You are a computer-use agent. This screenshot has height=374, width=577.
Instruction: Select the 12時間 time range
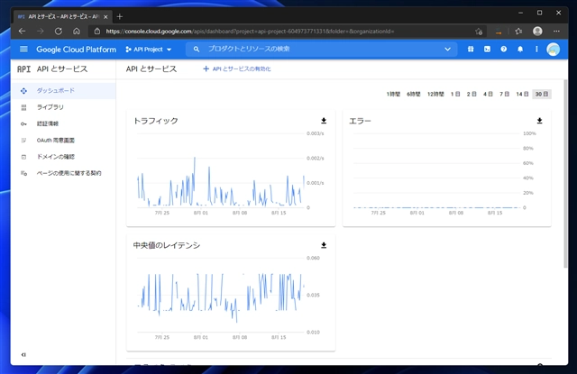435,94
